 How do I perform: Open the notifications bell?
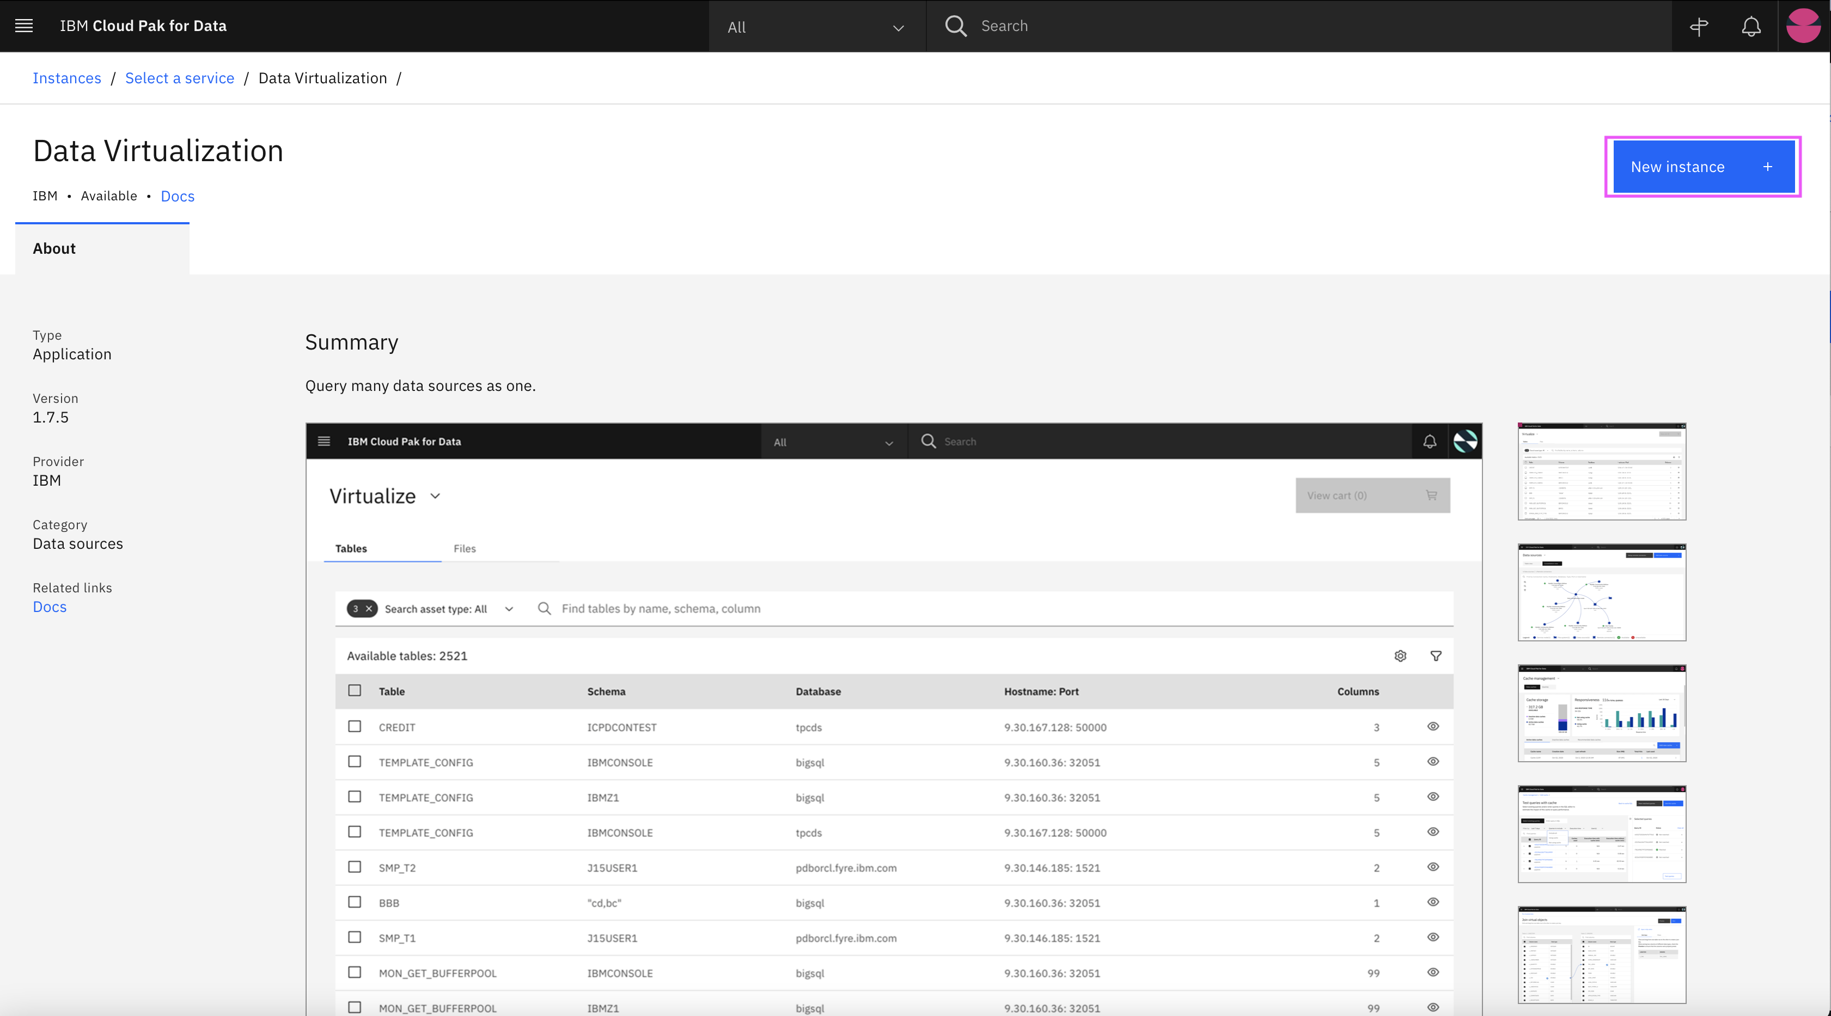[x=1751, y=26]
